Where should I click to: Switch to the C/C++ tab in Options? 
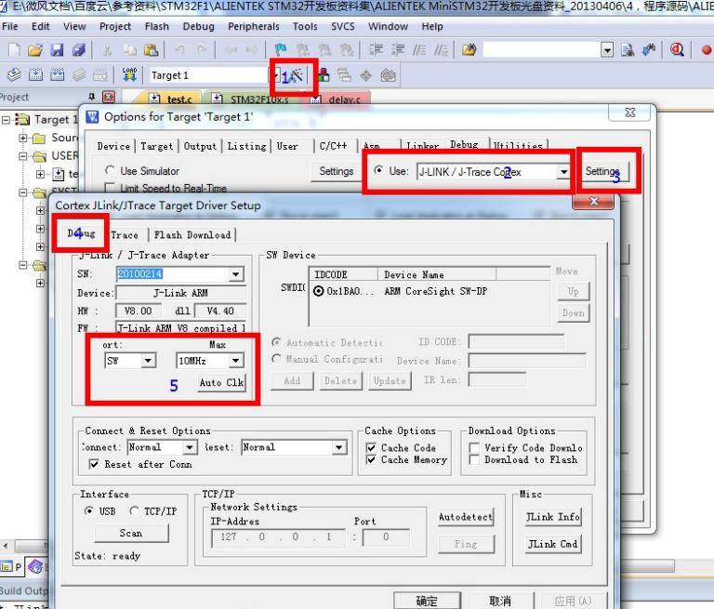tap(333, 146)
